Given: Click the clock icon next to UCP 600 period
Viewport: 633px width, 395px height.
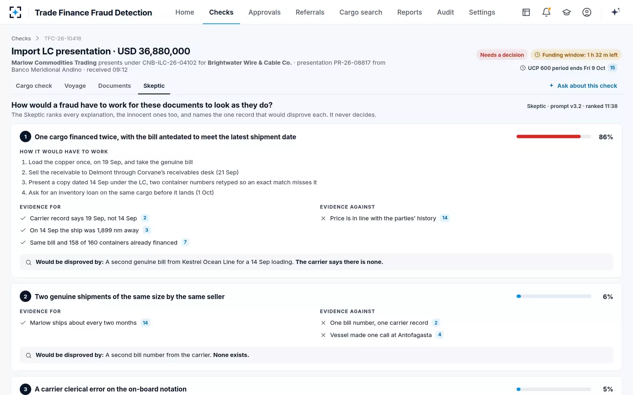Looking at the screenshot, I should coord(523,68).
